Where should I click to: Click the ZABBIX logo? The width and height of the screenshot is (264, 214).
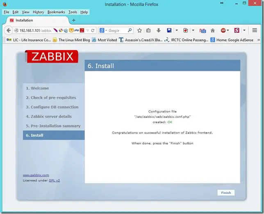(x=52, y=56)
